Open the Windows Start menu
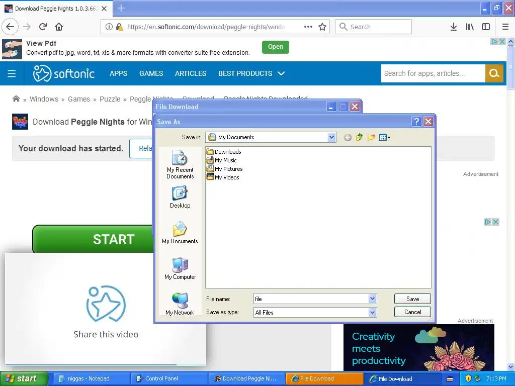515x386 pixels. tap(24, 379)
